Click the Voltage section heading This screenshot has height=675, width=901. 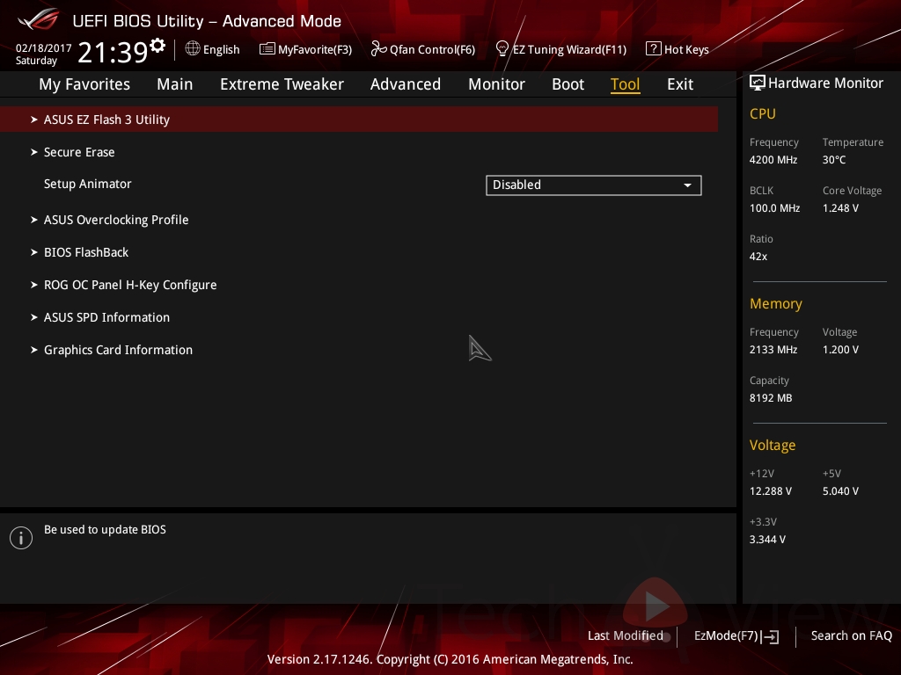(x=773, y=446)
